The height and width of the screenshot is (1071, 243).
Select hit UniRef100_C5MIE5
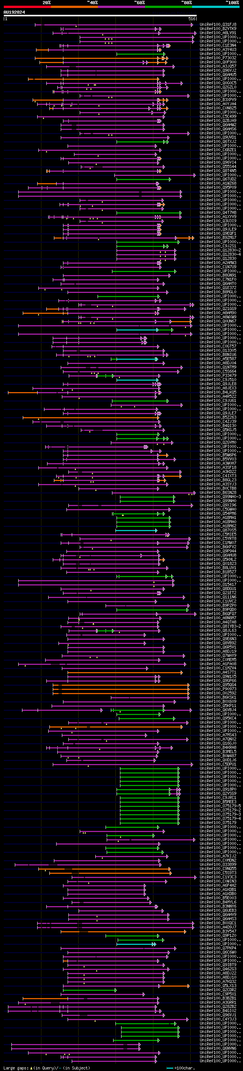click(x=218, y=534)
